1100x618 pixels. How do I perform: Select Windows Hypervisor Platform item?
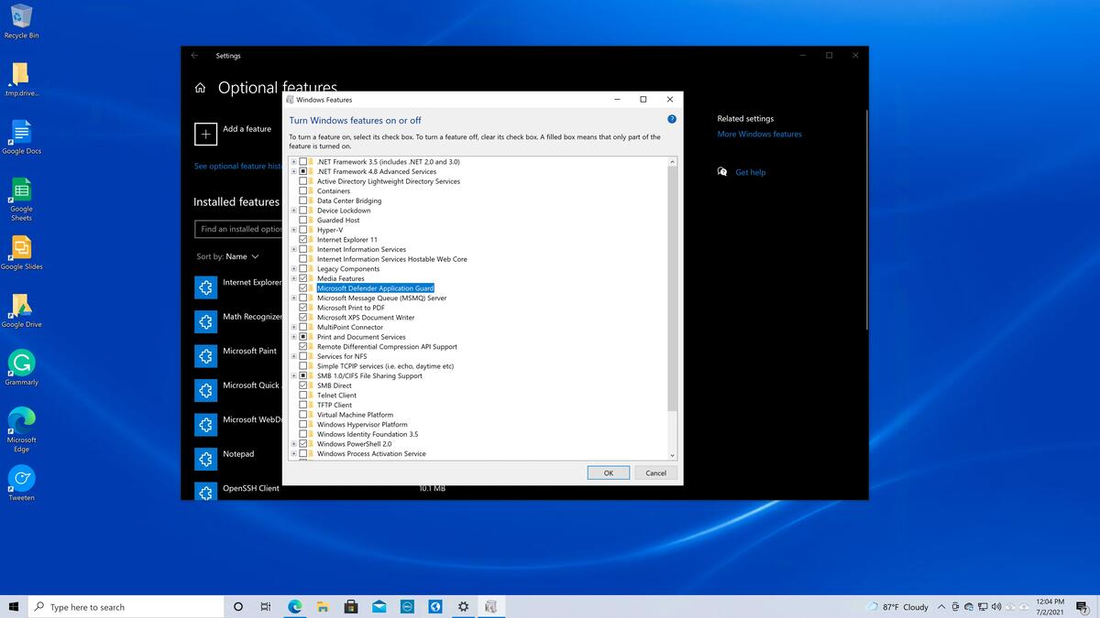coord(362,425)
